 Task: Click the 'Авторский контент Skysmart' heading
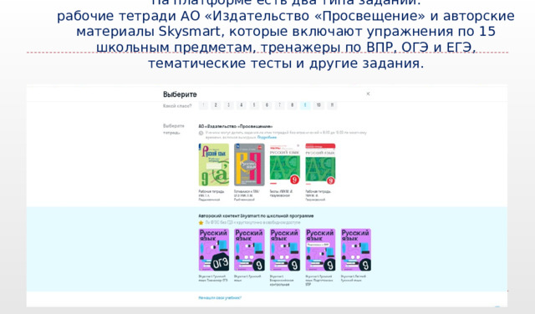[256, 215]
